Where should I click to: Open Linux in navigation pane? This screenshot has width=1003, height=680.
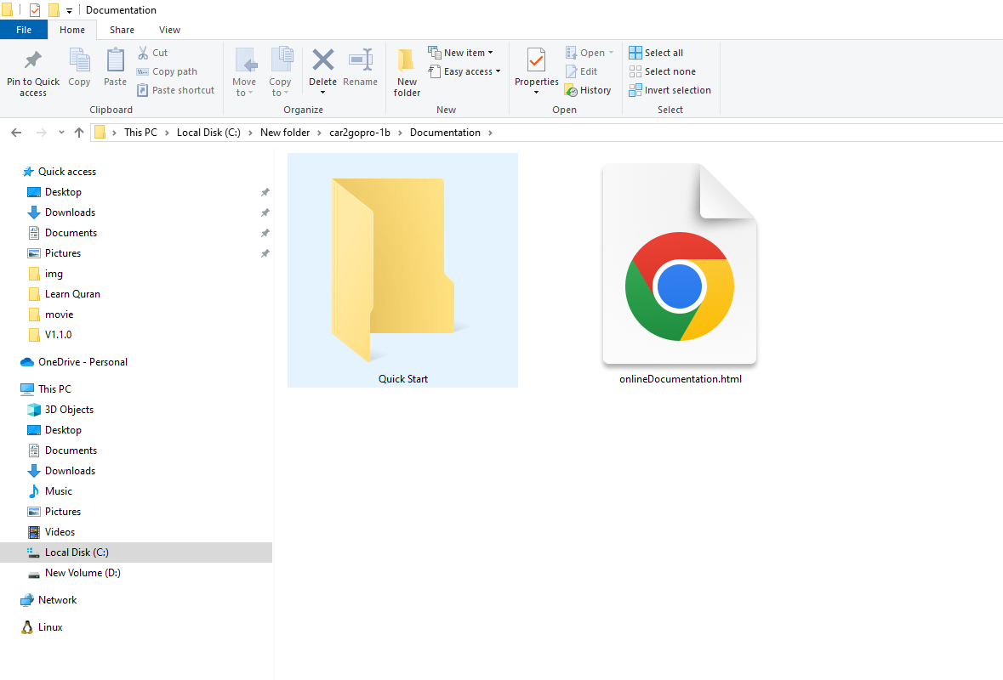43,627
